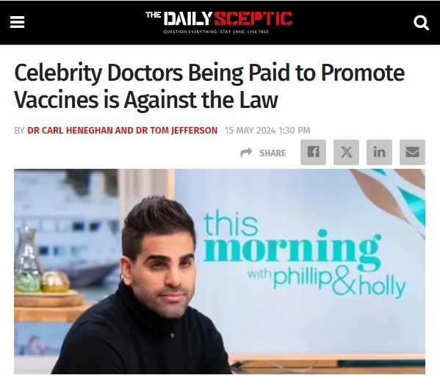
Task: Share the article on Facebook
Action: point(313,152)
